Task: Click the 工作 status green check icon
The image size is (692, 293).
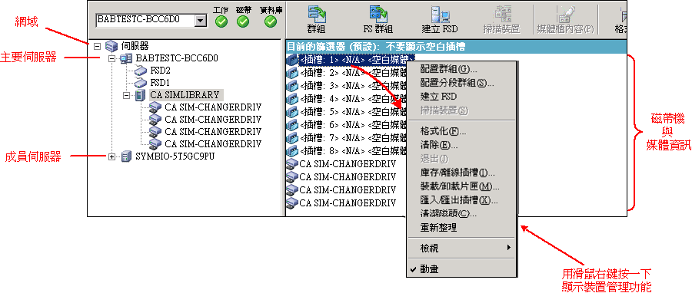Action: pos(221,21)
